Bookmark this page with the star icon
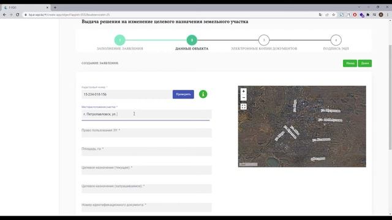Viewport: 392px width, 220px height. pos(333,15)
